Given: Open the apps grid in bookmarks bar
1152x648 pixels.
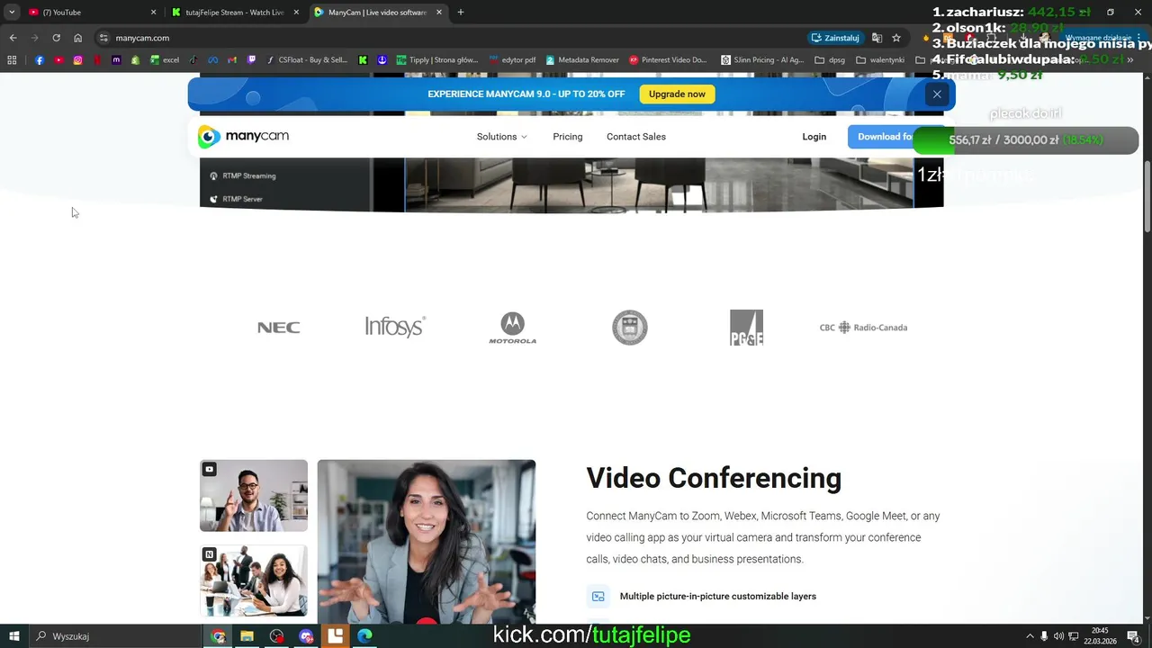Looking at the screenshot, I should click(x=12, y=60).
